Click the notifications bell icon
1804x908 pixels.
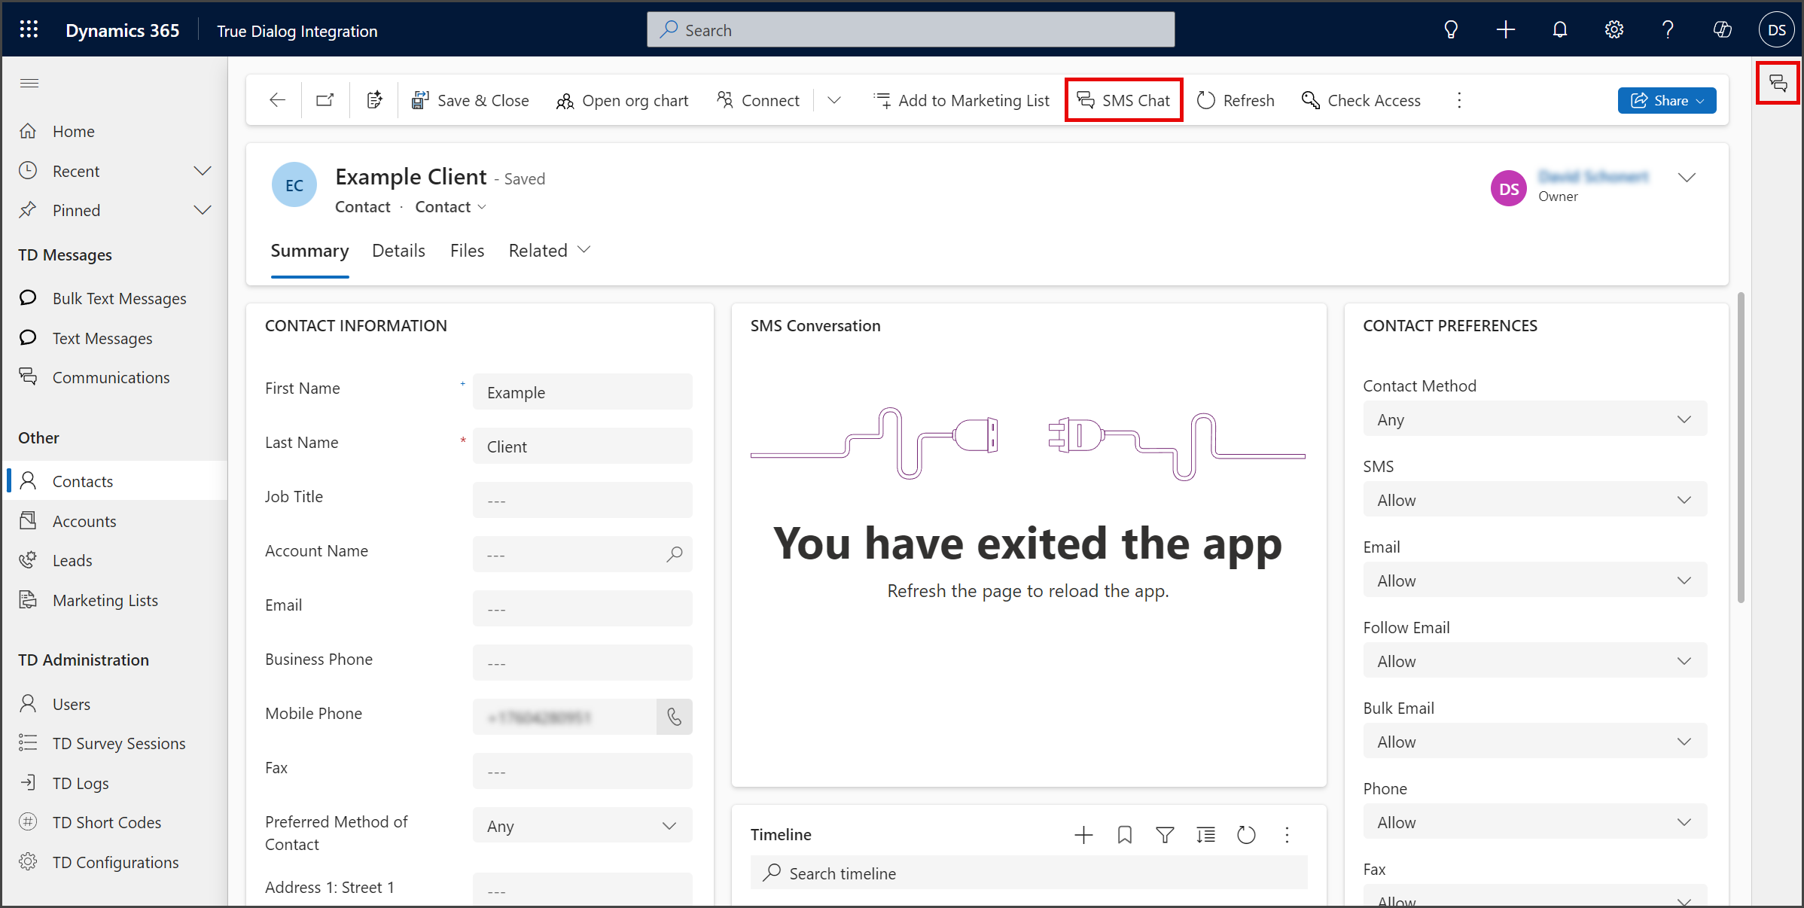tap(1559, 30)
